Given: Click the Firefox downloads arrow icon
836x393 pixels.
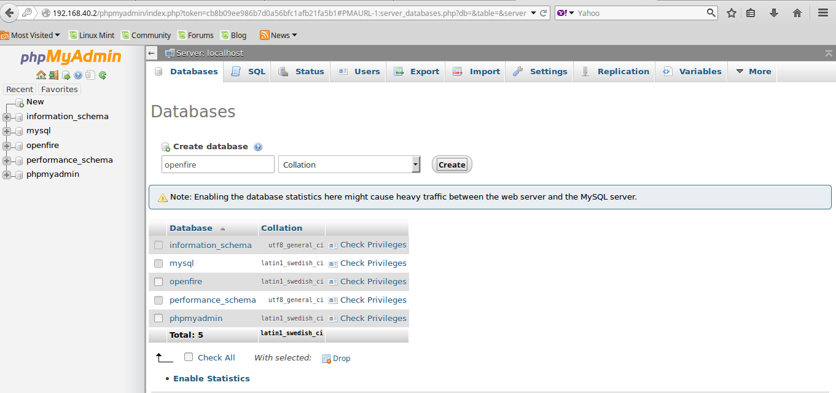Looking at the screenshot, I should tap(774, 13).
